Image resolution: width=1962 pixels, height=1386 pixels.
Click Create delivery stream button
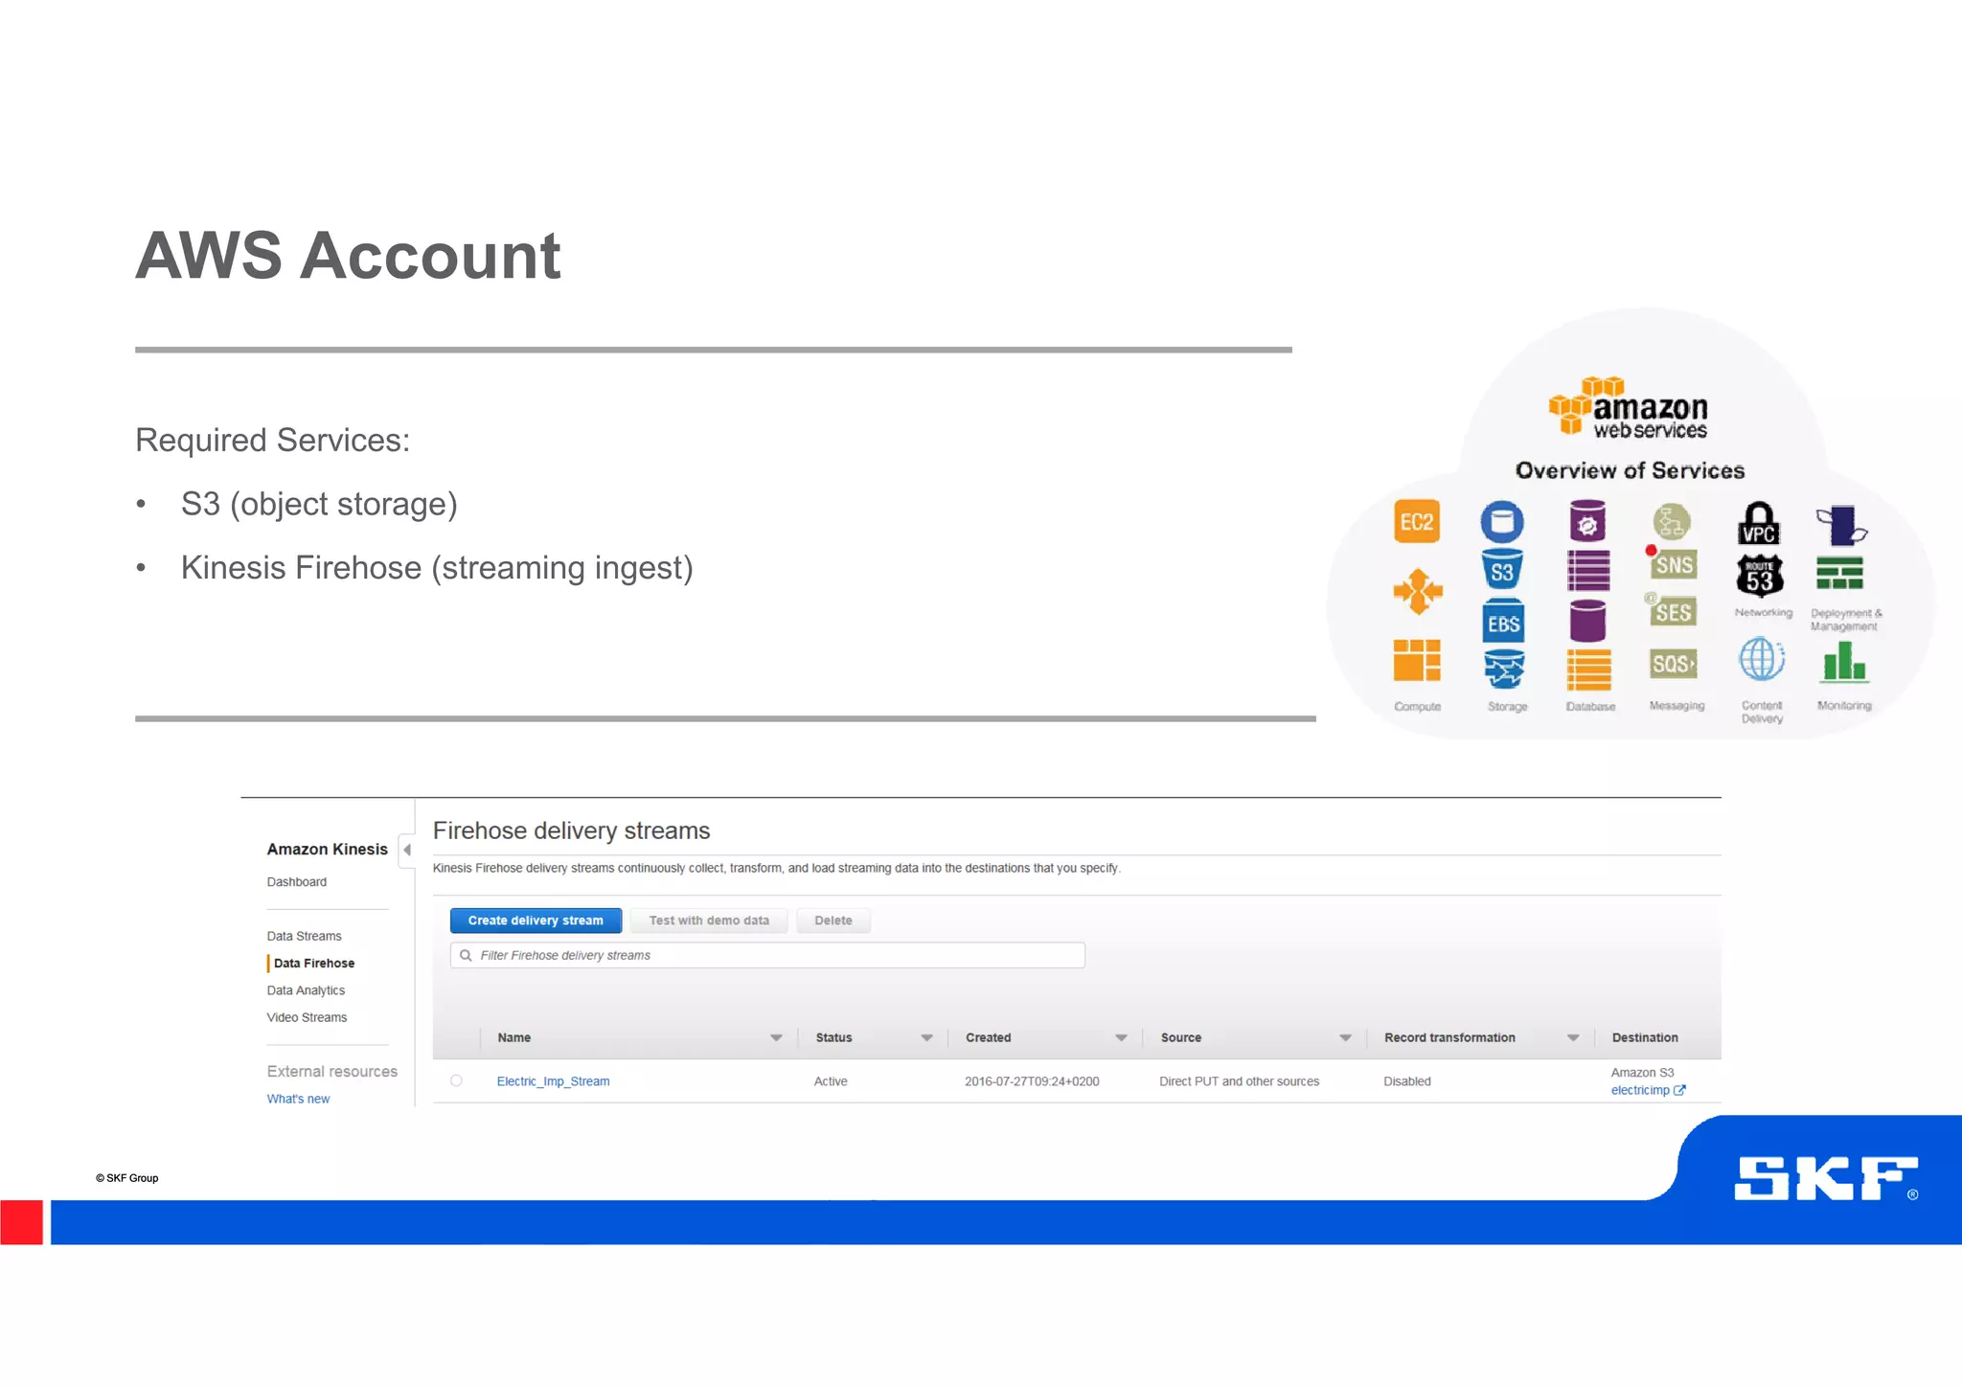tap(536, 920)
